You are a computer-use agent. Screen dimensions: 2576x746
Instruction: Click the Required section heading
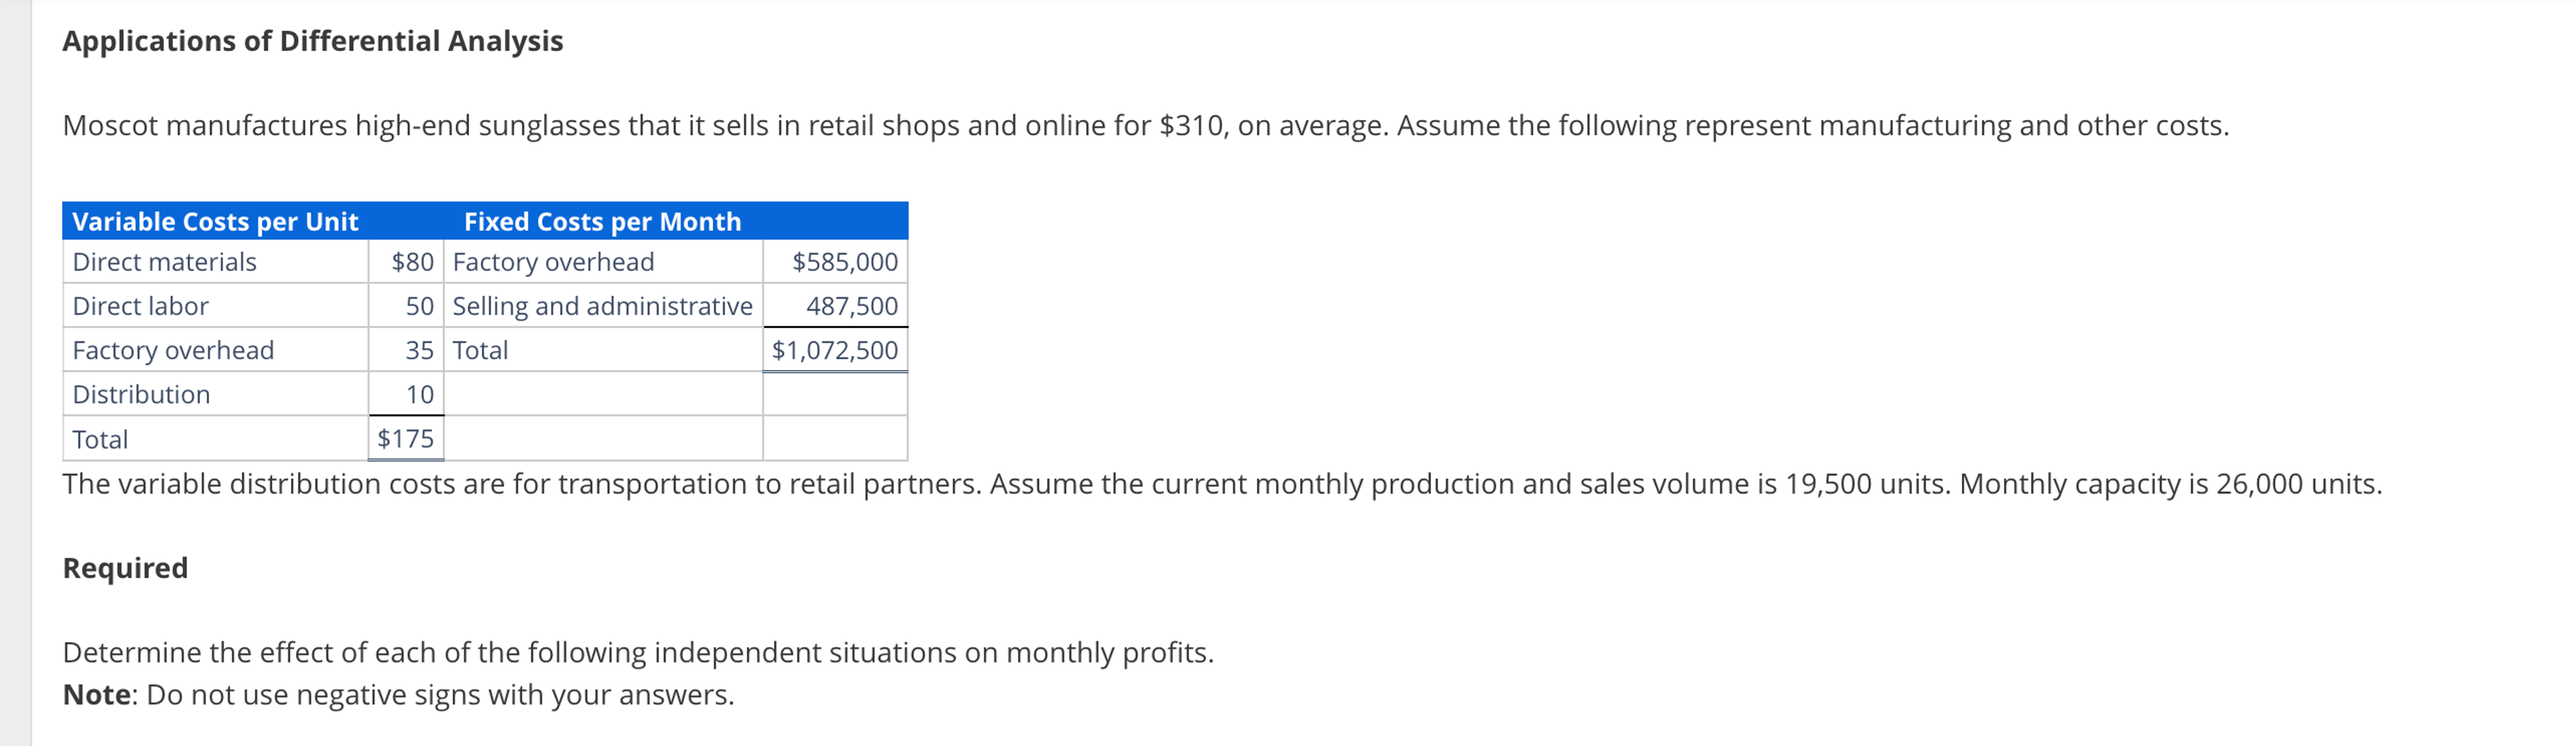[125, 568]
